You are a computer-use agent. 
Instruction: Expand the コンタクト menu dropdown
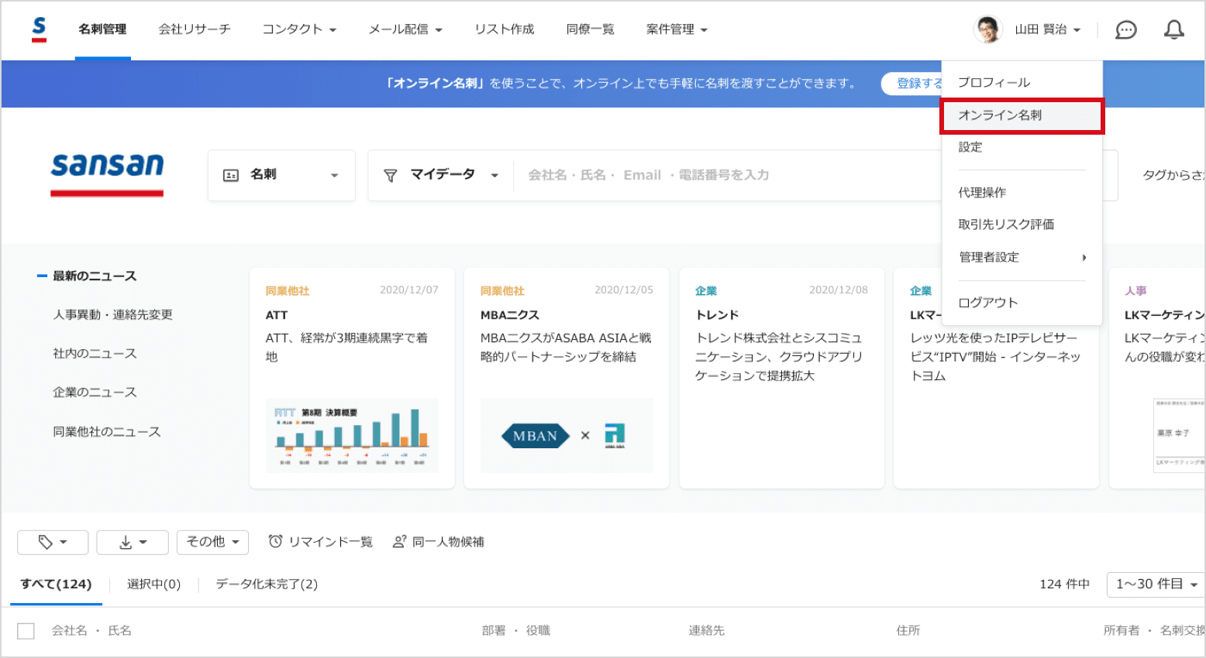point(299,29)
